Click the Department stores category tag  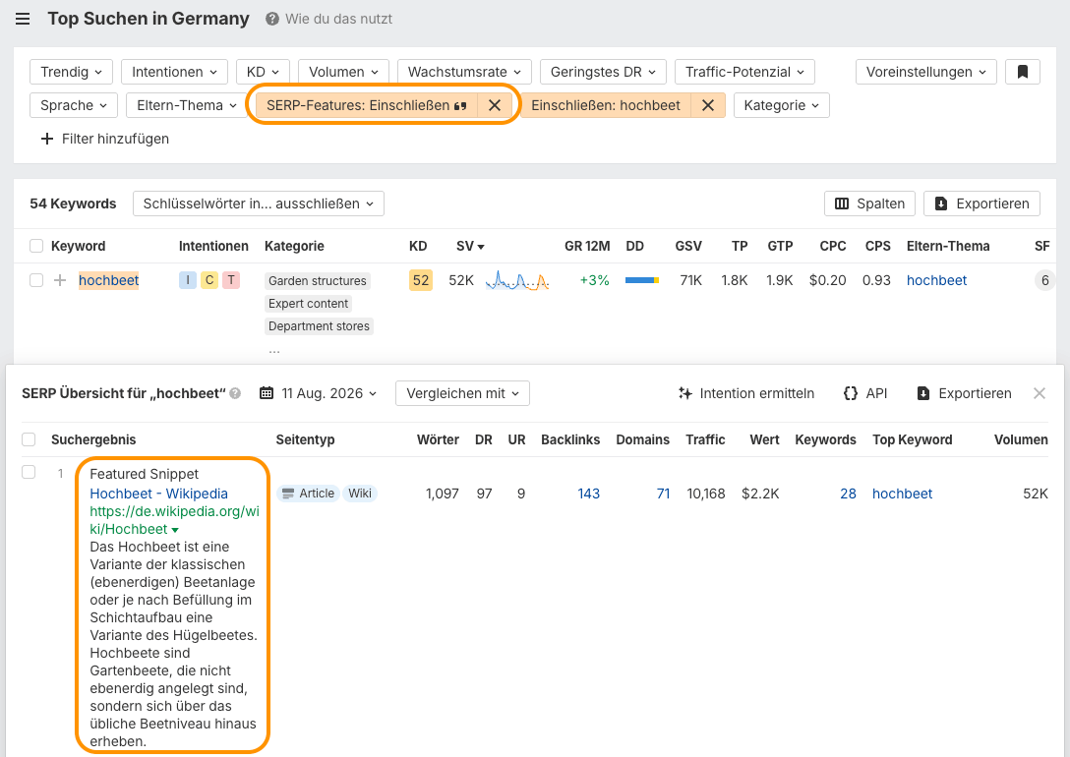pos(319,326)
